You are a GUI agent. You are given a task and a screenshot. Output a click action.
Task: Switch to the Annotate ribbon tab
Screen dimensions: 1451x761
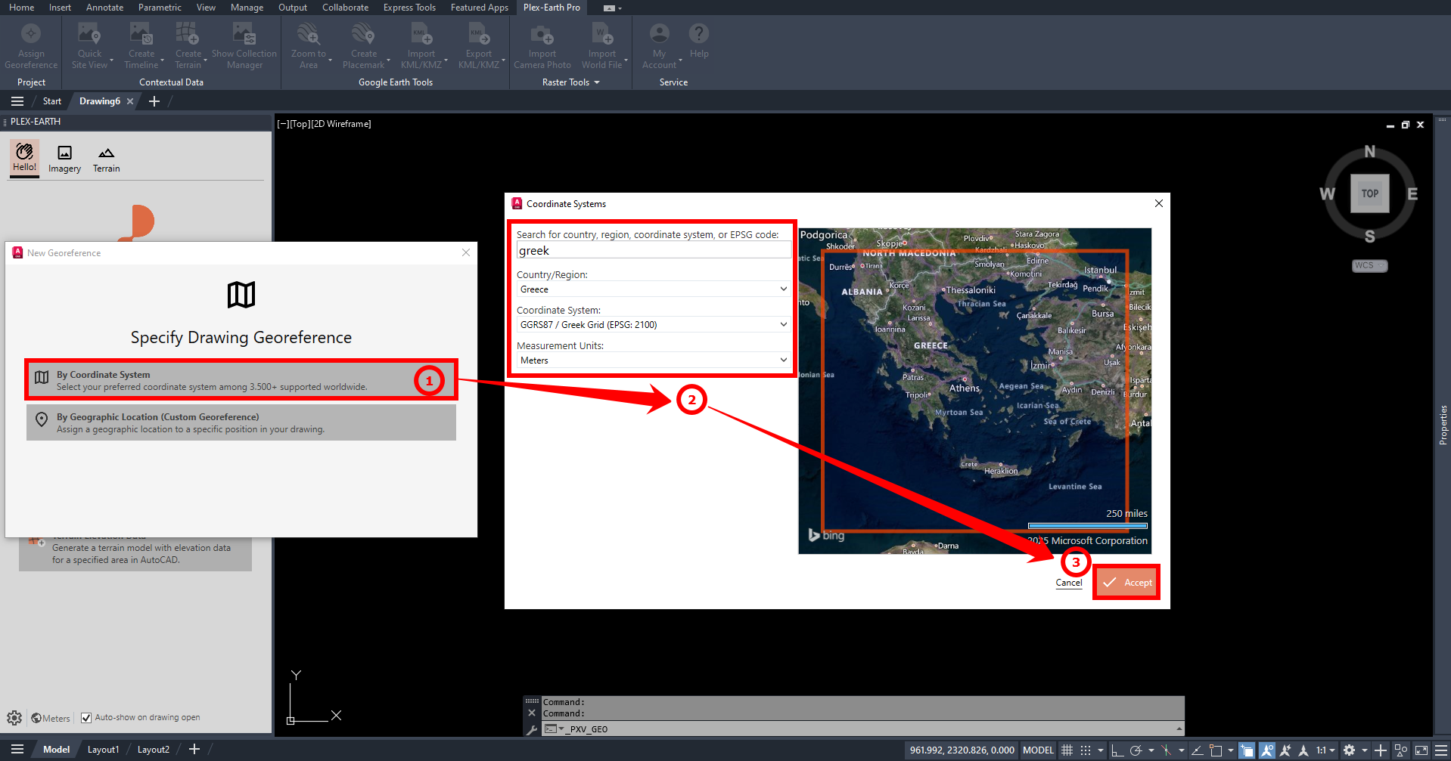click(104, 8)
